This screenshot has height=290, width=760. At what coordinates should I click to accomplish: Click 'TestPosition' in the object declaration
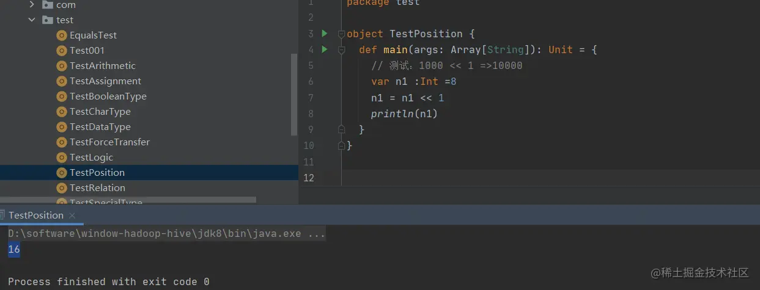[426, 34]
